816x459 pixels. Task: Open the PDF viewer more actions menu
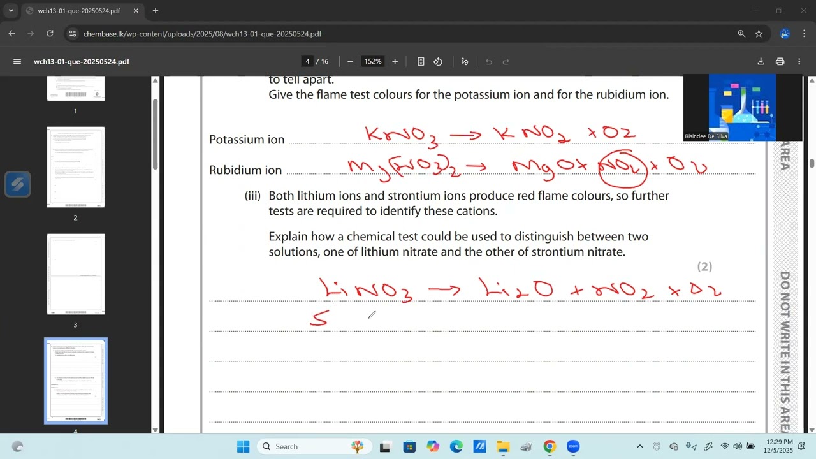tap(799, 62)
